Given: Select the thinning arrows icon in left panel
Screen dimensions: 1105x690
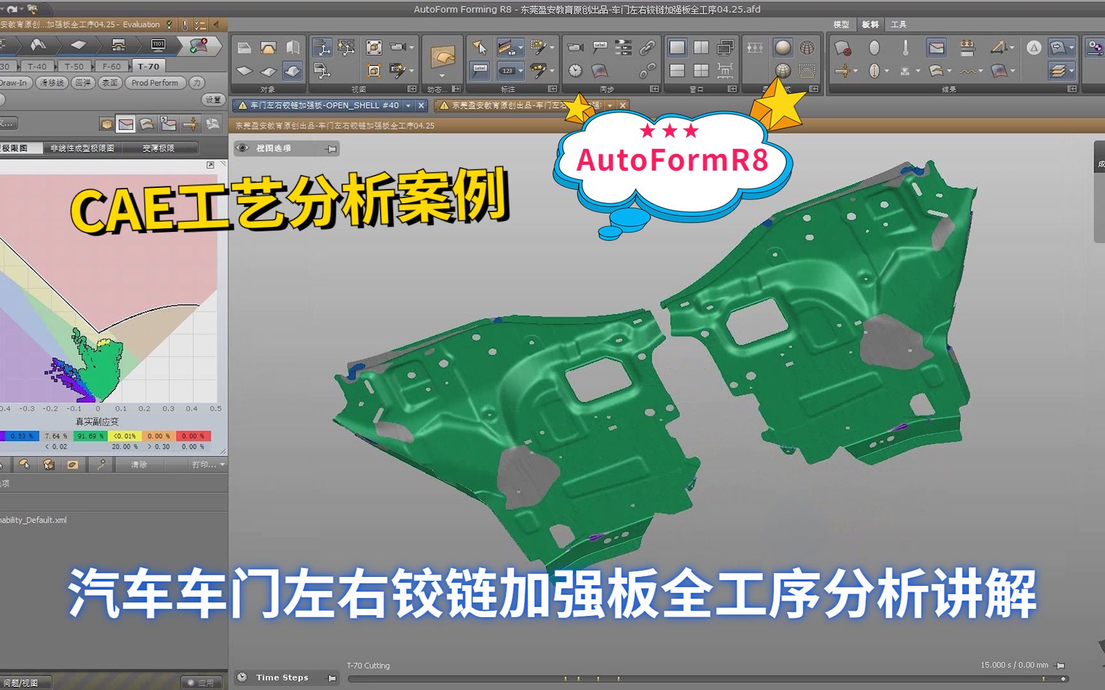Looking at the screenshot, I should tap(191, 124).
